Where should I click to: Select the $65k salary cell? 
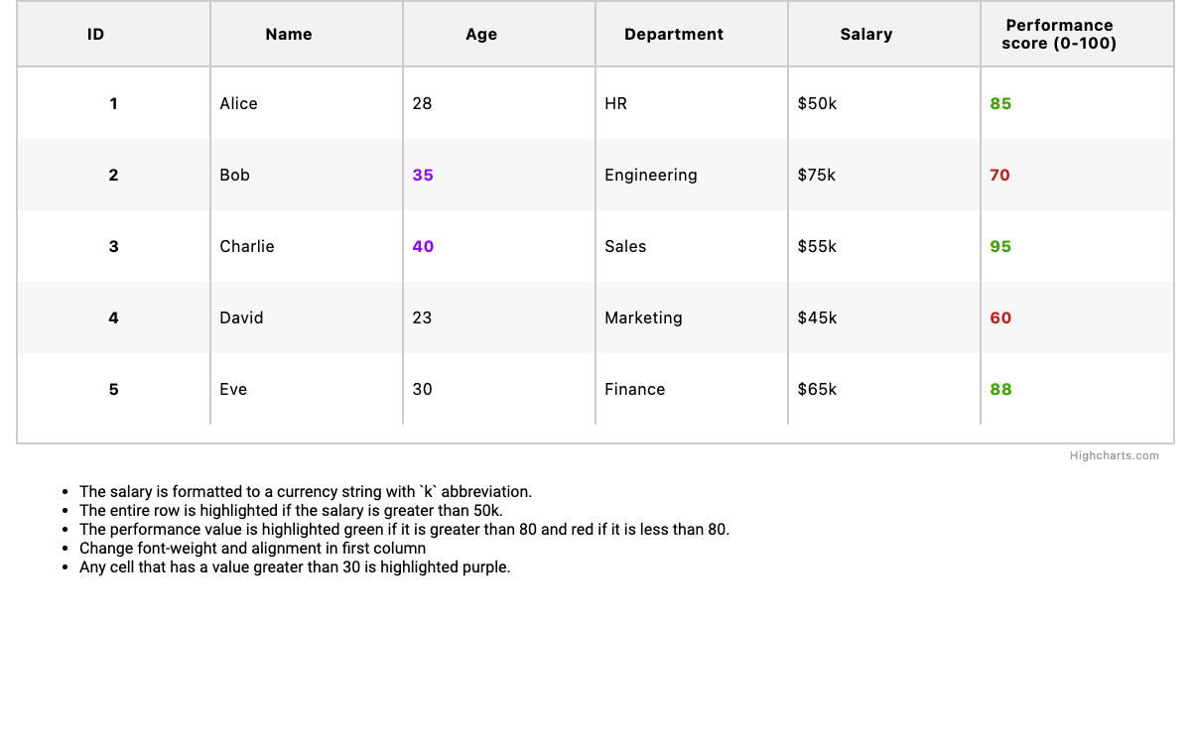(818, 390)
